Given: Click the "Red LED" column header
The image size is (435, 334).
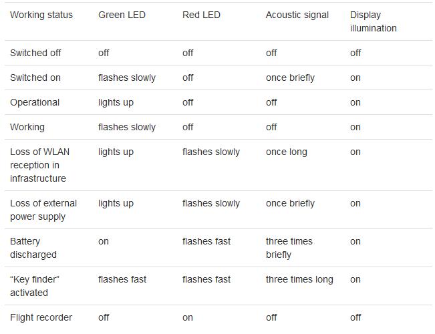Looking at the screenshot, I should coord(200,15).
